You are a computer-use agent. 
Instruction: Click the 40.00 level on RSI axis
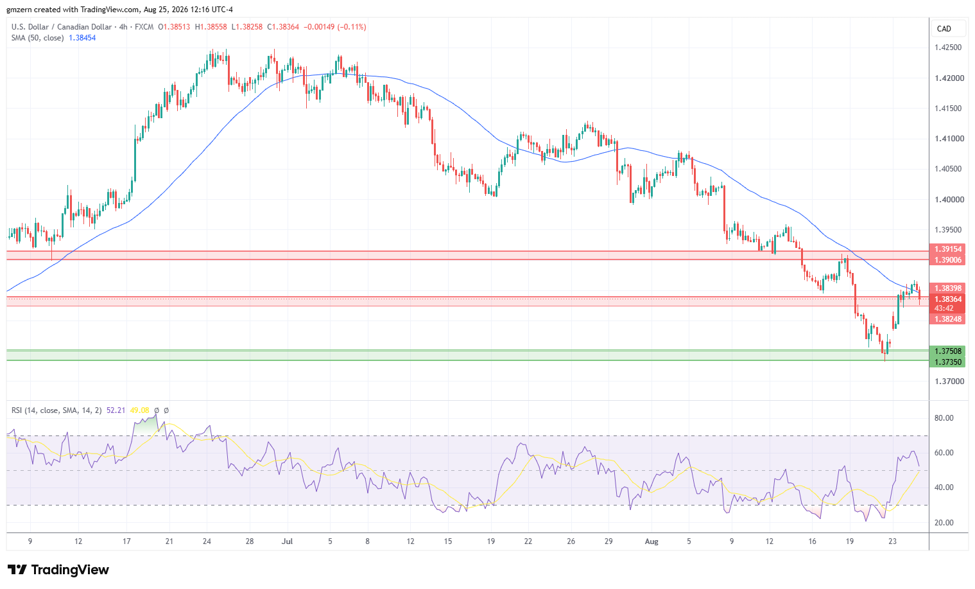click(x=944, y=488)
